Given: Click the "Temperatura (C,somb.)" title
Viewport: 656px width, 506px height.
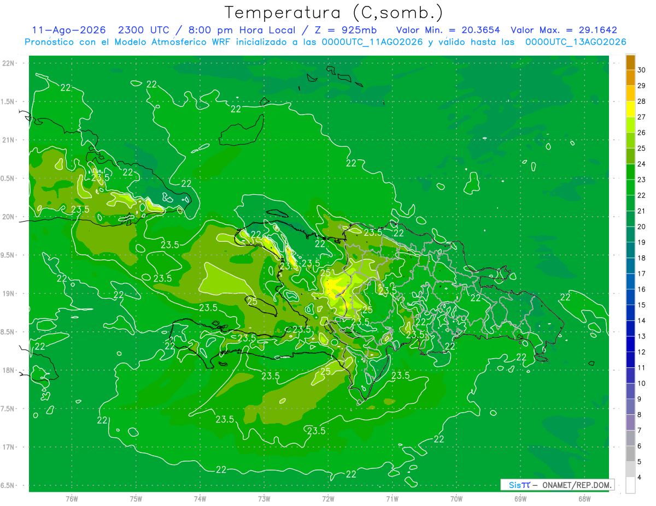Looking at the screenshot, I should click(334, 13).
